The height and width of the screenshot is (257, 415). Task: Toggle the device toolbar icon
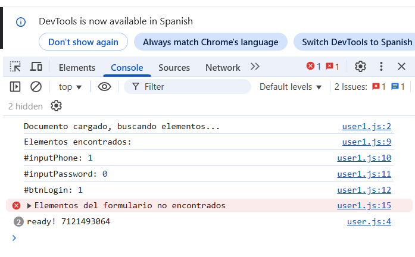(36, 67)
